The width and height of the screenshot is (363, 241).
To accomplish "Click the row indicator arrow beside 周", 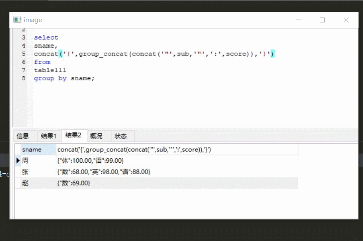I will [x=18, y=161].
